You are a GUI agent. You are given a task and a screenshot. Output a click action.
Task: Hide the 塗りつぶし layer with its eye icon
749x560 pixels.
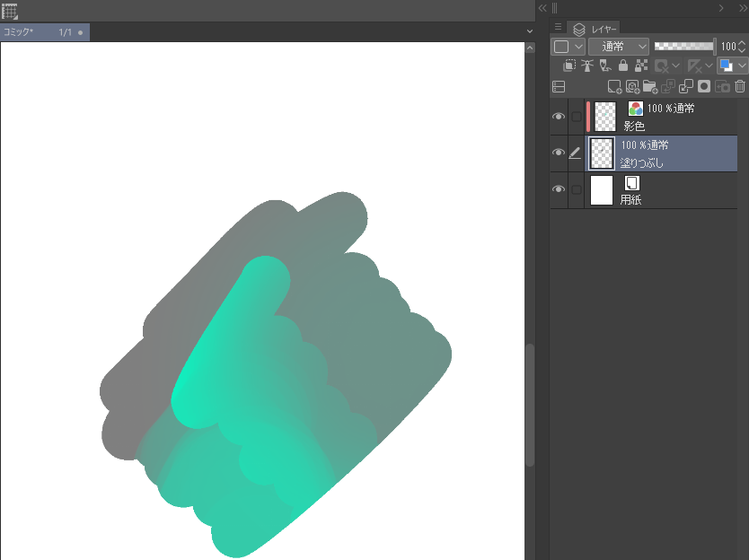(559, 153)
